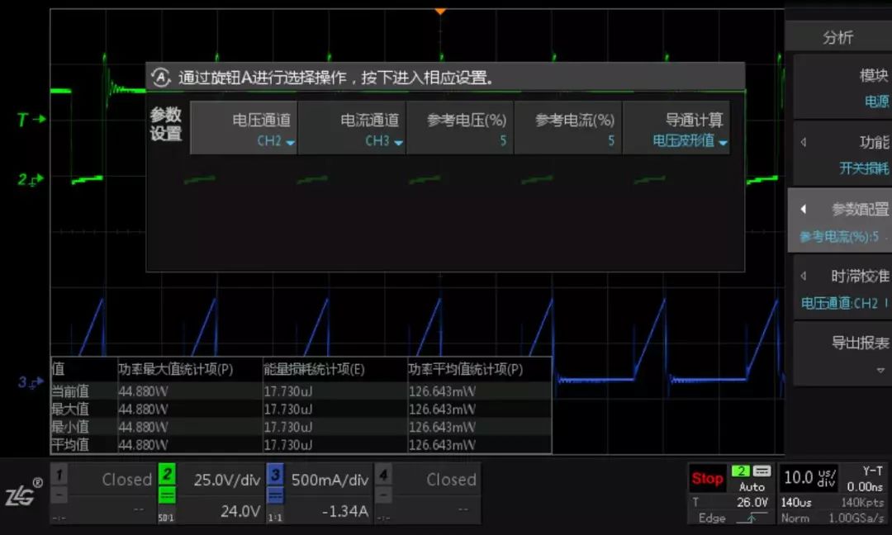
Task: Click the 平均值 row label
Action: coord(70,444)
